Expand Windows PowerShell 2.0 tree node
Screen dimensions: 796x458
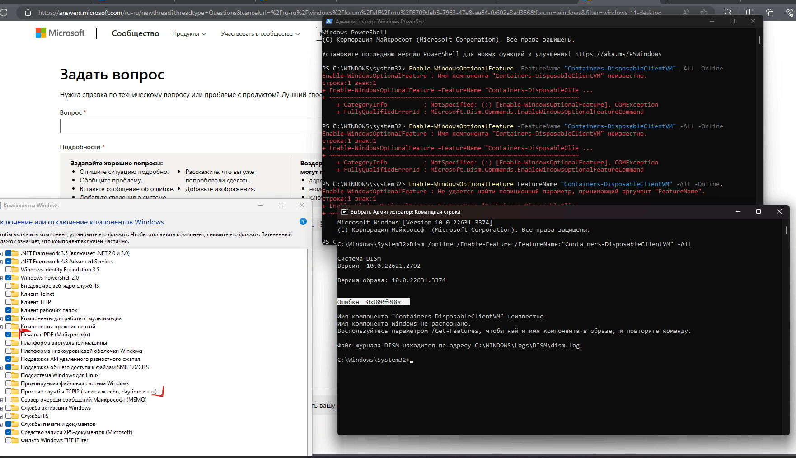coord(1,278)
